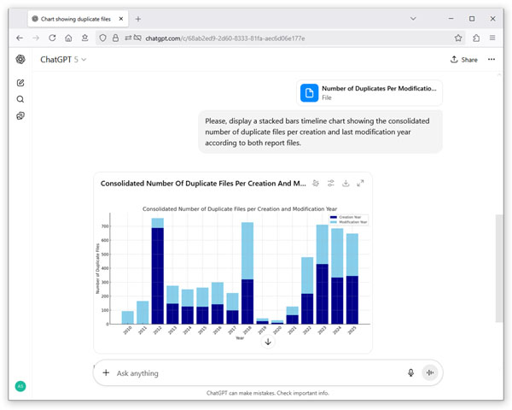Switch chart to interactive mode icon
Screen dimensions: 512x410
tap(316, 184)
